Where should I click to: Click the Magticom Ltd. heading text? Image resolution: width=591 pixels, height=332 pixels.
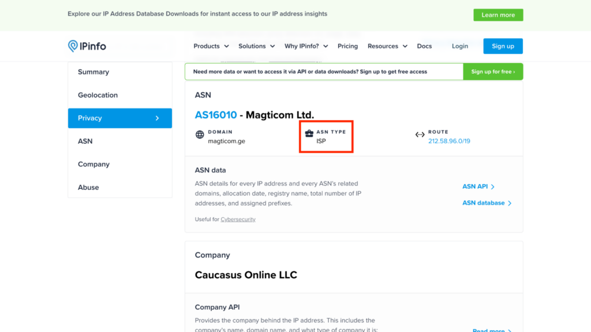[x=280, y=115]
